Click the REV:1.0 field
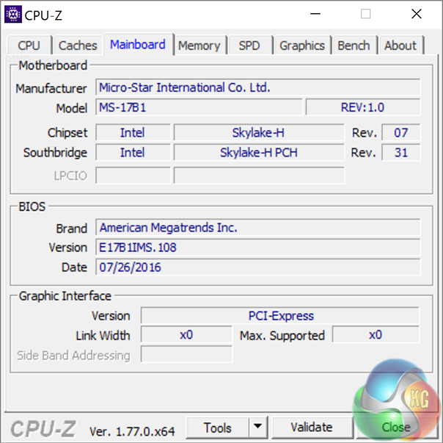 point(363,107)
